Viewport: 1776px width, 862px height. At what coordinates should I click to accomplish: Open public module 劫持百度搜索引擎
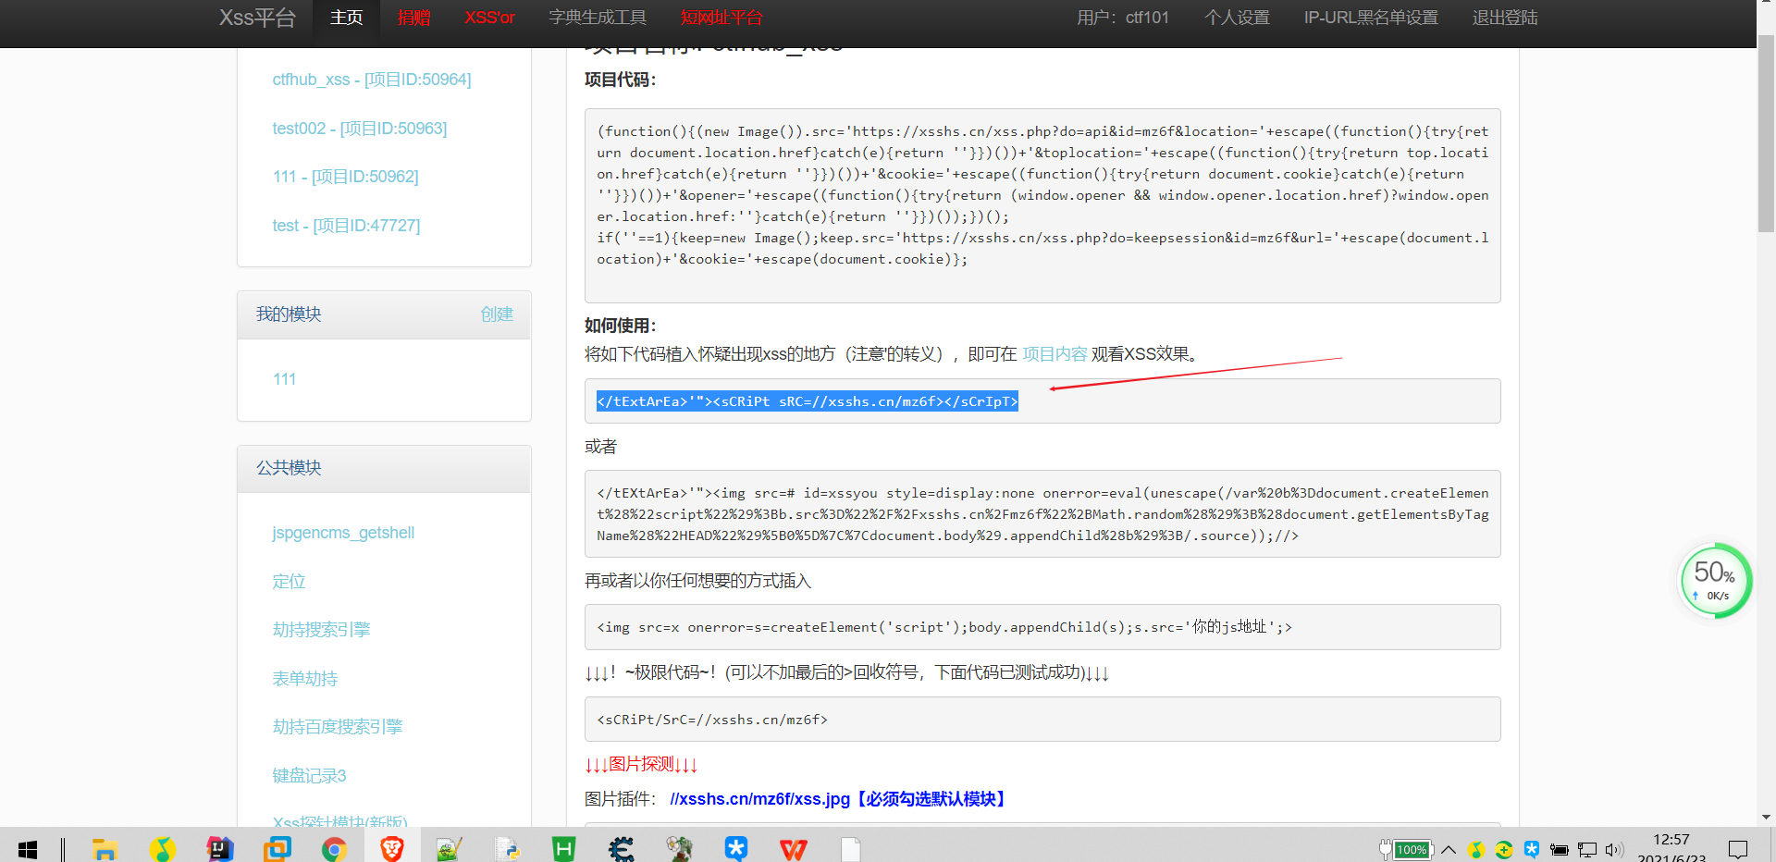tap(337, 727)
